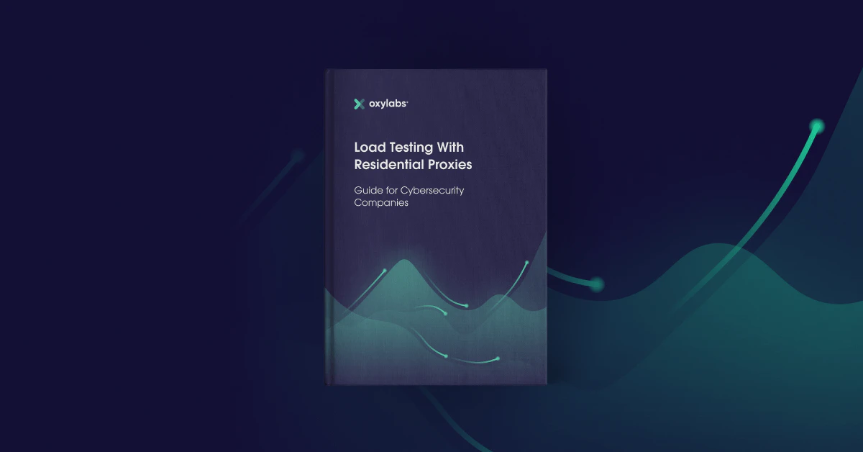Open the book cover thumbnail
Screen dimensions: 863x452
tap(437, 227)
